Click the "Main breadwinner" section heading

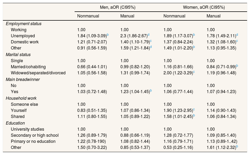(x=23, y=79)
